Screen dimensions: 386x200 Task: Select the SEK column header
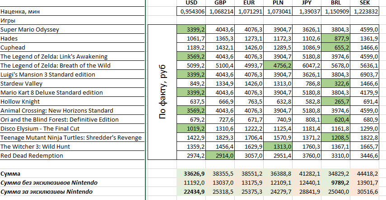click(365, 3)
